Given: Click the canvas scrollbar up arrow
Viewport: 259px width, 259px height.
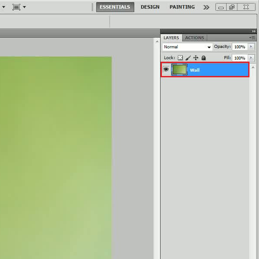Looking at the screenshot, I should pyautogui.click(x=157, y=41).
